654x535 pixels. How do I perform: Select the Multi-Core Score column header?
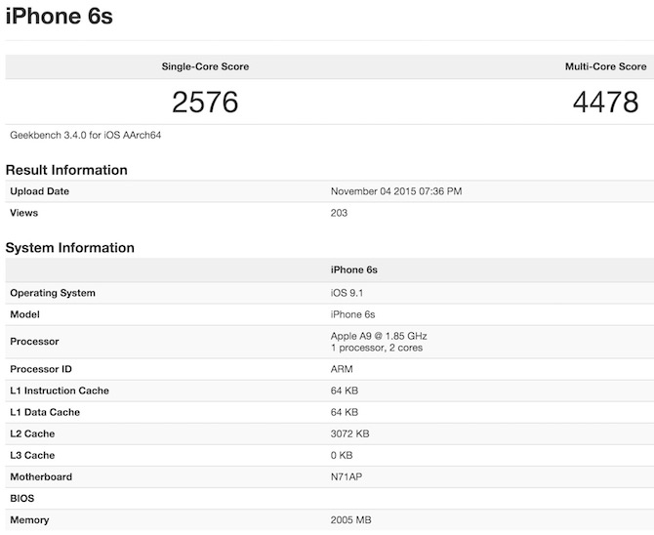tap(605, 66)
